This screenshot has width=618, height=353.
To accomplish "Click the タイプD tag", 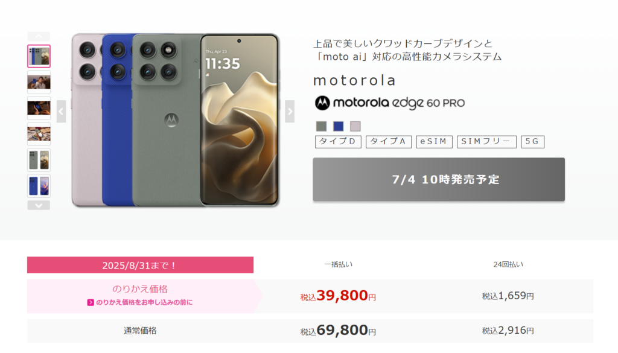I will point(338,142).
